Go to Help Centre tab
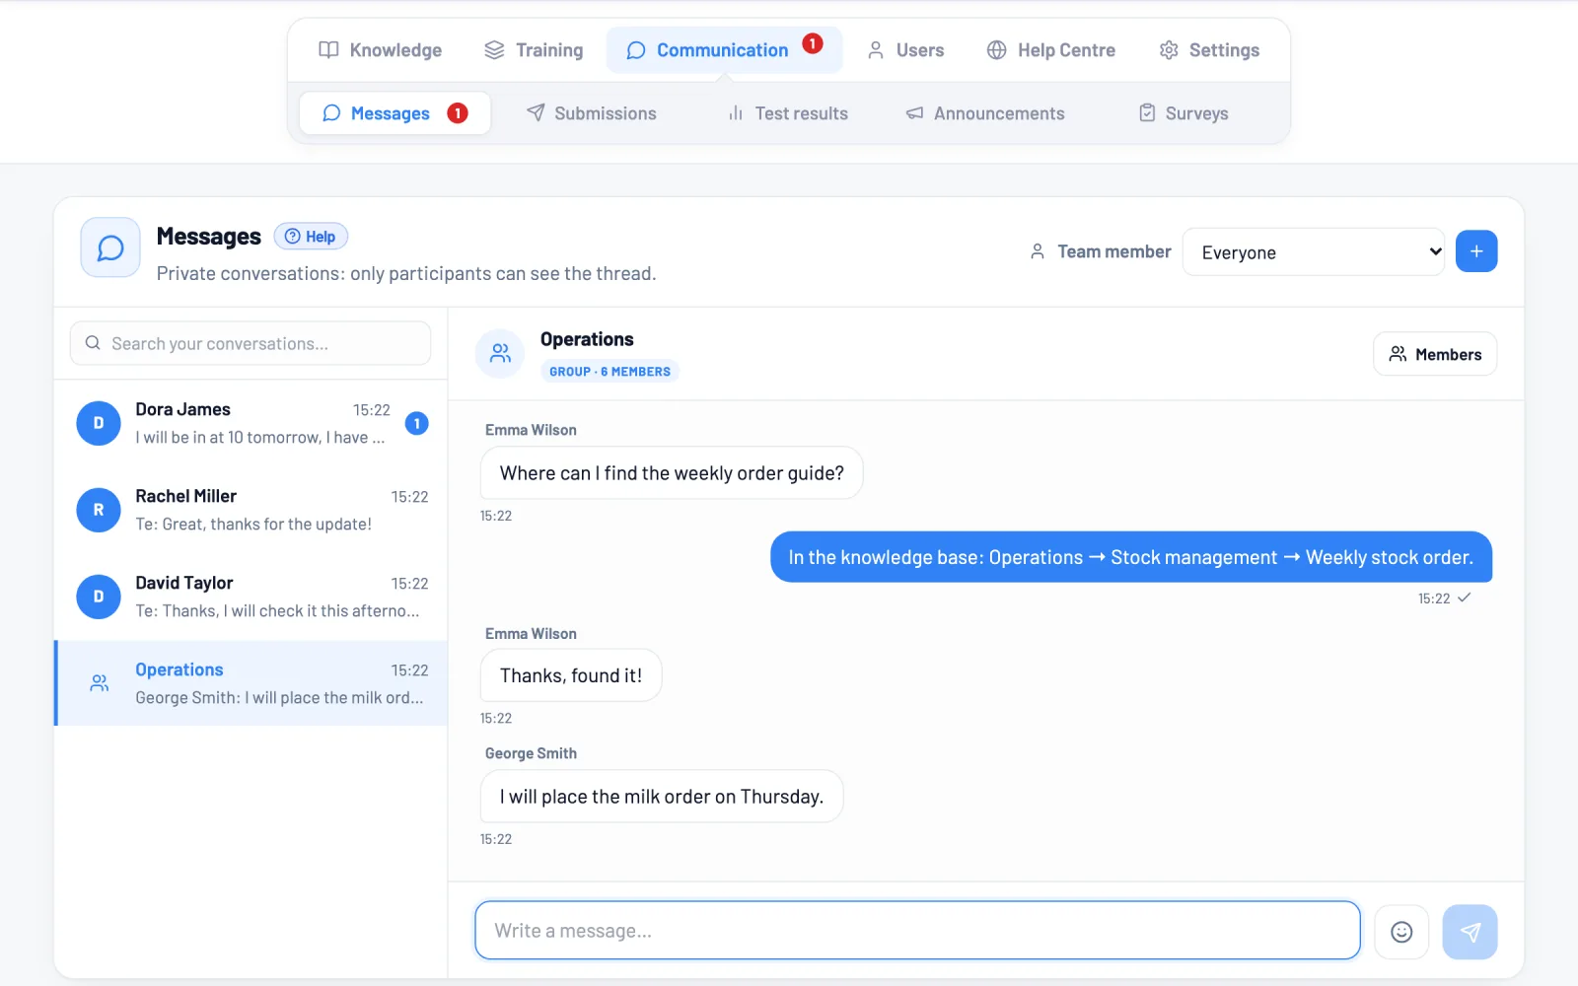The image size is (1578, 986). [1051, 50]
